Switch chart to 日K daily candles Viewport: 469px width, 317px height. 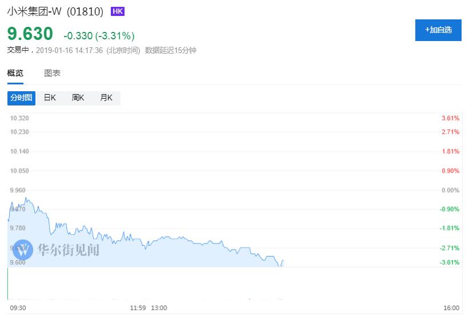pos(50,97)
